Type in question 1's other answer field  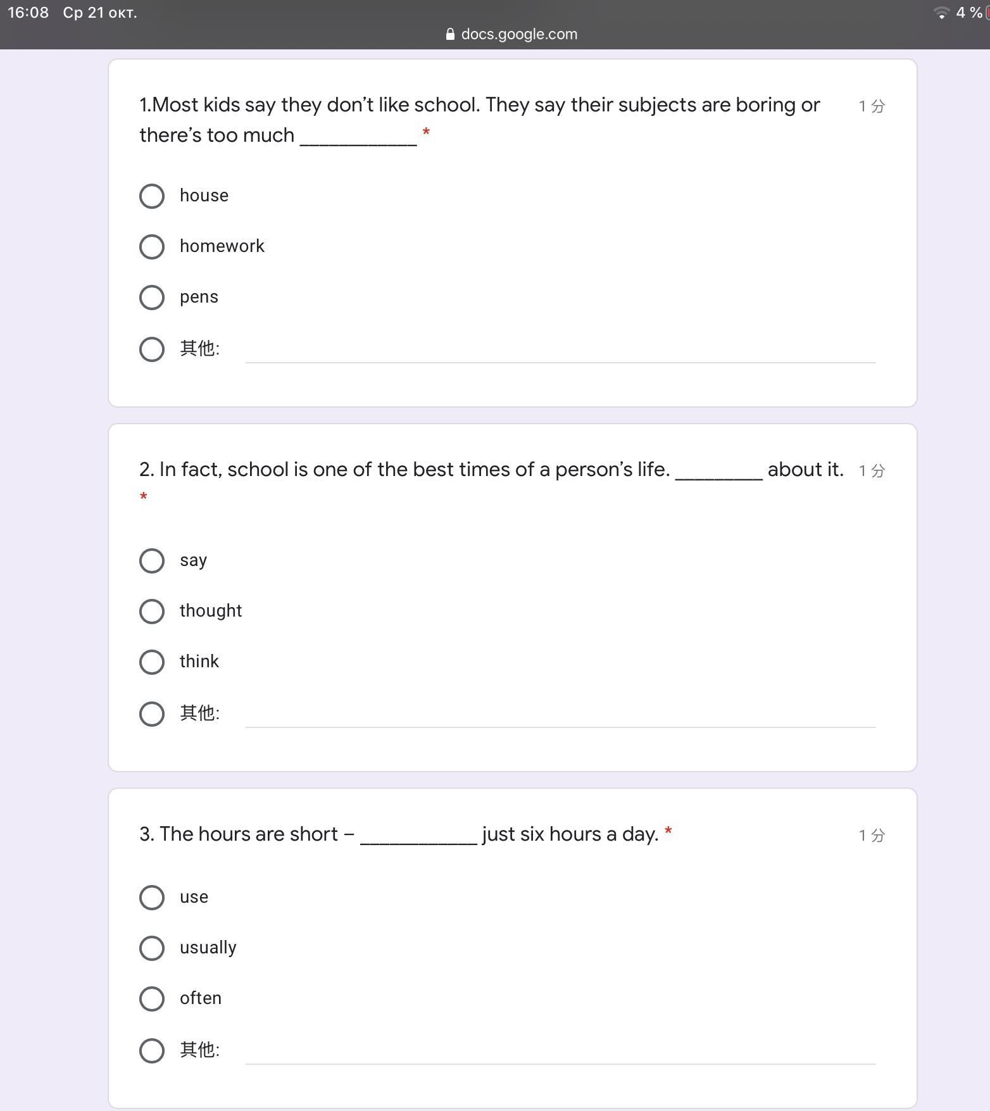coord(560,351)
